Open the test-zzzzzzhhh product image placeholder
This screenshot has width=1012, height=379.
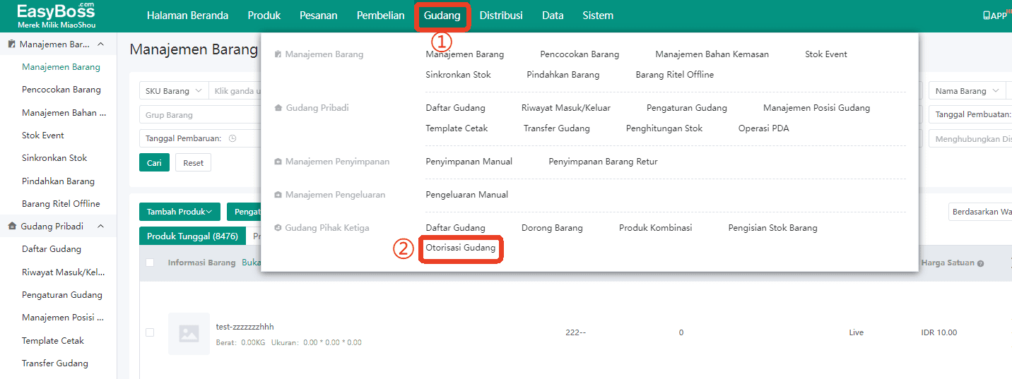(189, 333)
